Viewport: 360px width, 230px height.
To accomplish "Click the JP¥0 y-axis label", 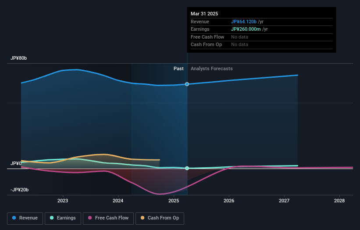I will click(16, 163).
